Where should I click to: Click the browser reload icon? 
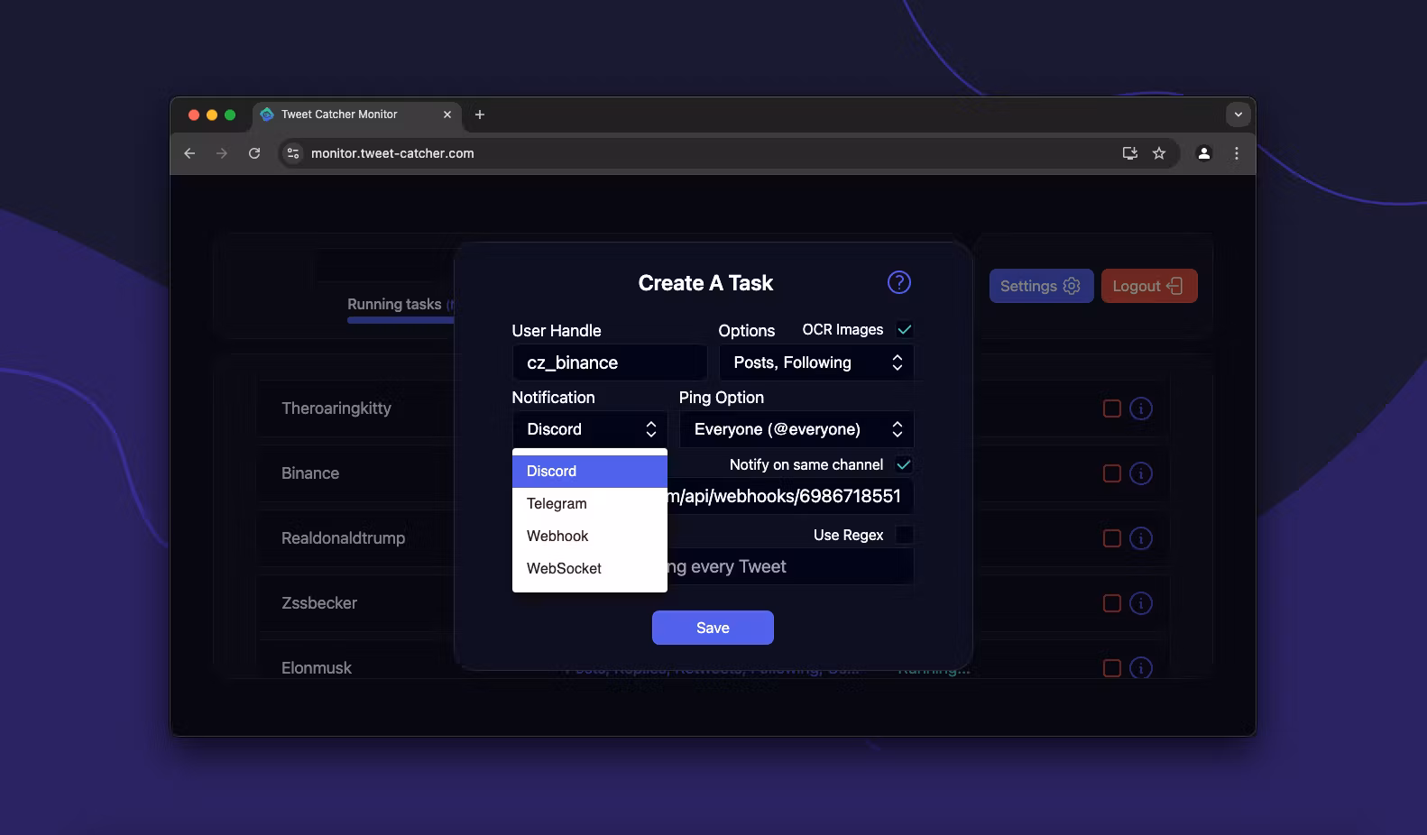pos(254,153)
